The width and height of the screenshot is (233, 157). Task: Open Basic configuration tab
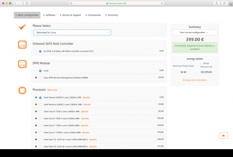27,15
